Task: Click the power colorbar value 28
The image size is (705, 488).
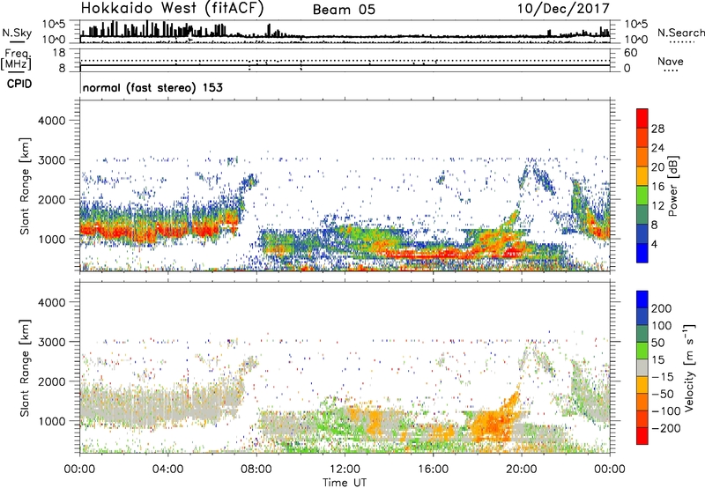Action: click(x=657, y=129)
